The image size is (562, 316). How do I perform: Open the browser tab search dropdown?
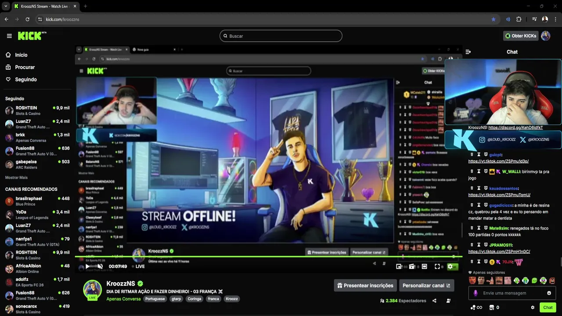5,6
